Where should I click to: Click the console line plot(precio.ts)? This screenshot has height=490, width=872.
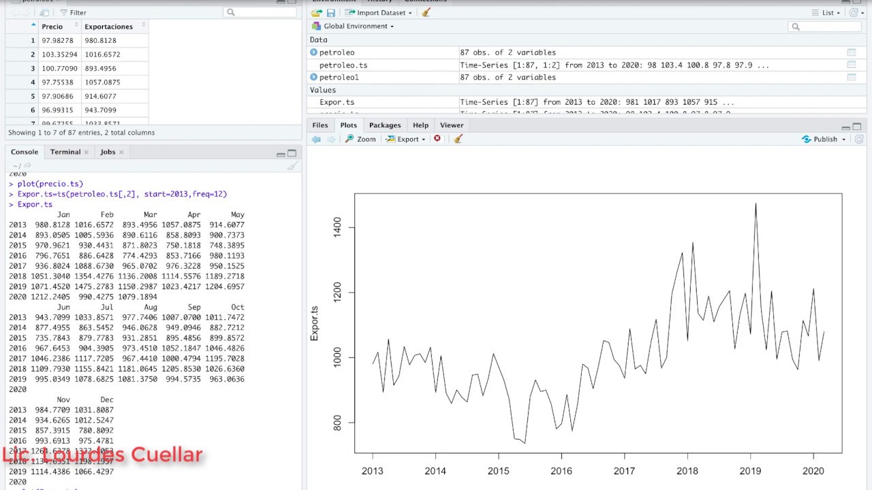[x=50, y=184]
